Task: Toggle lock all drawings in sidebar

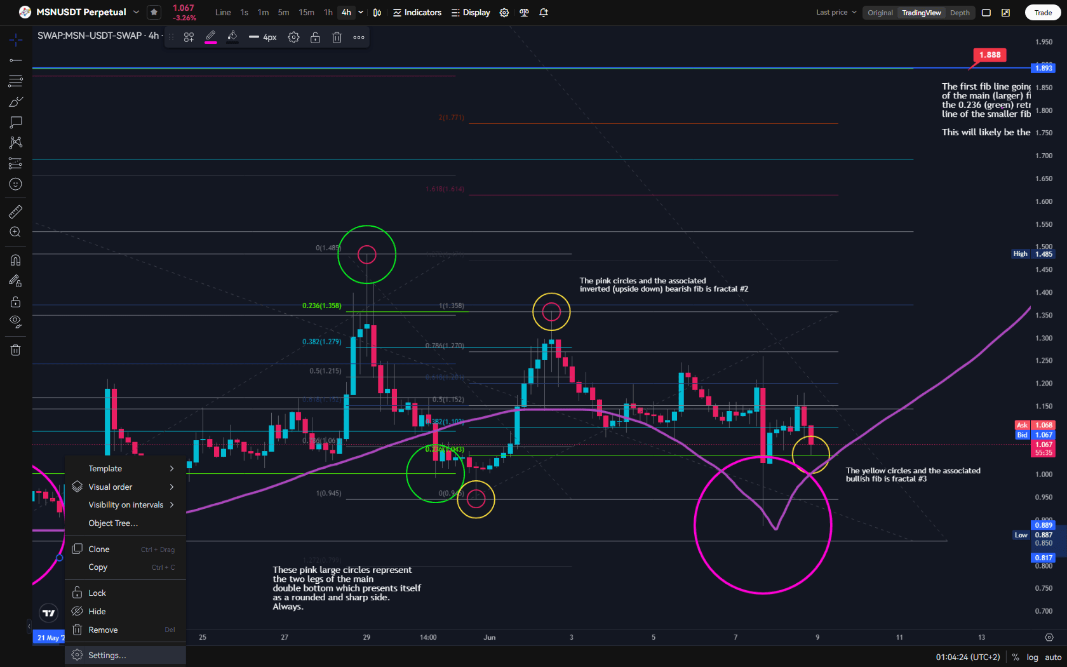Action: pos(16,302)
